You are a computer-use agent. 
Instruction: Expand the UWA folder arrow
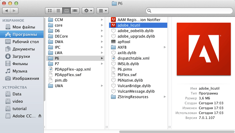tap(102, 86)
